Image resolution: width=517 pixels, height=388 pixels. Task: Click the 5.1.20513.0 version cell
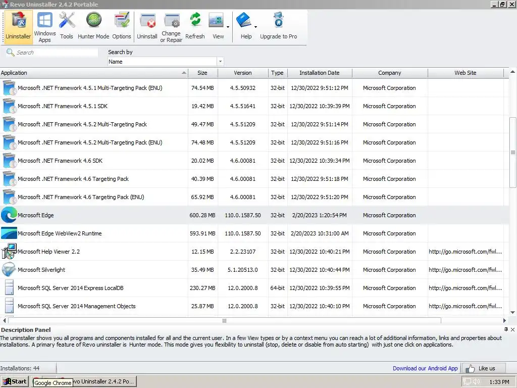pos(243,270)
